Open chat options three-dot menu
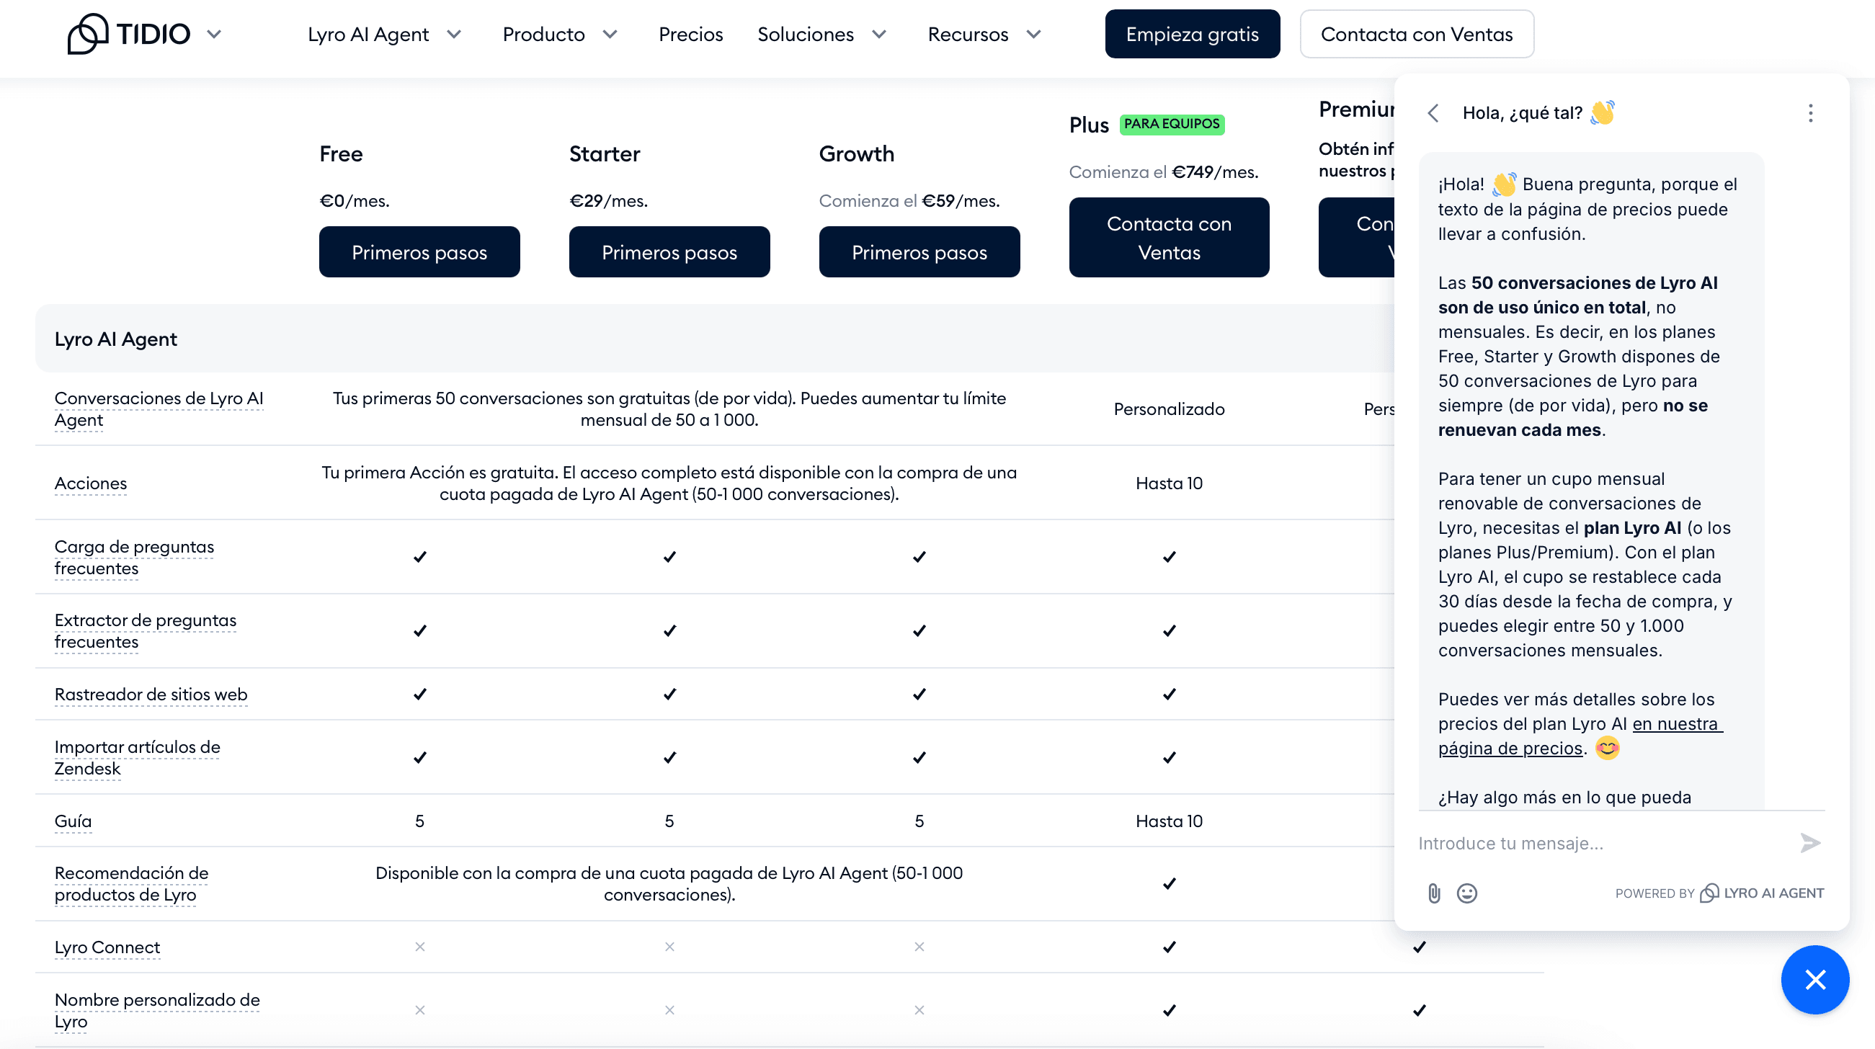 [x=1810, y=113]
